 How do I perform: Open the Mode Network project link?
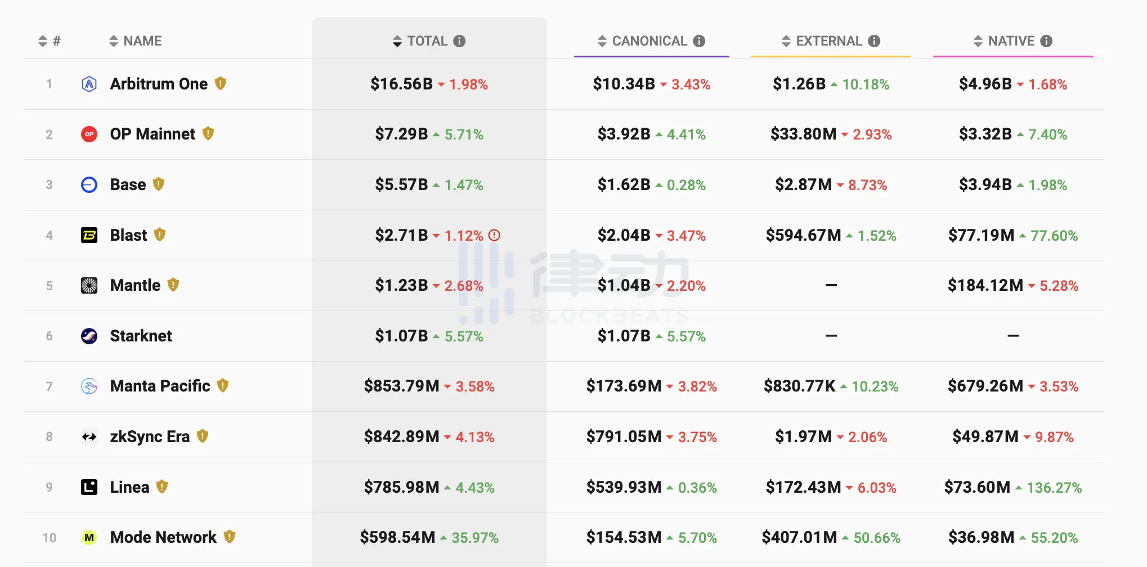[163, 538]
